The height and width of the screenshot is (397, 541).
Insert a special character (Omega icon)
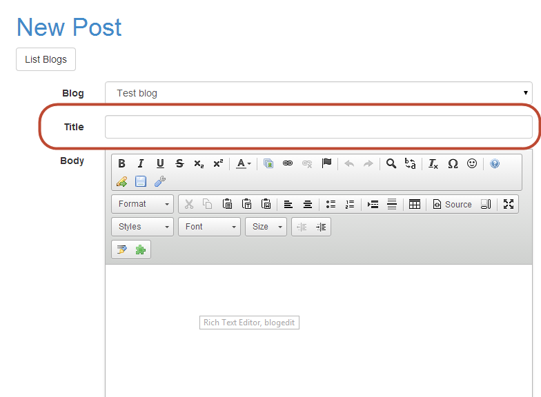point(453,163)
